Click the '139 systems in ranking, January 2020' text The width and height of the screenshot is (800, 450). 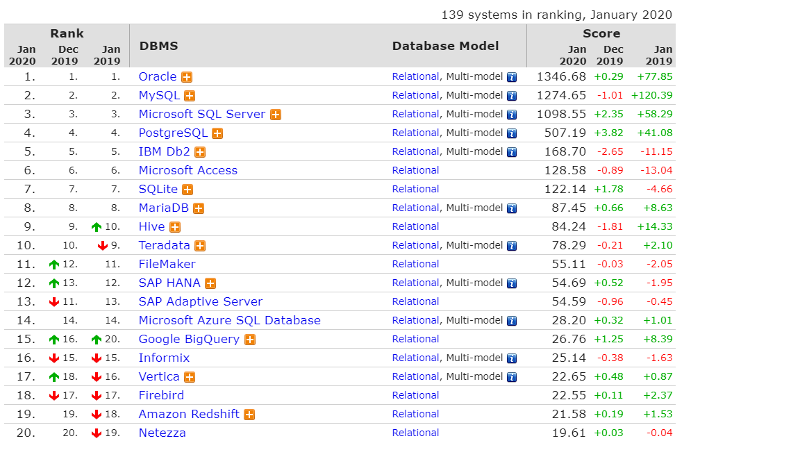click(557, 15)
